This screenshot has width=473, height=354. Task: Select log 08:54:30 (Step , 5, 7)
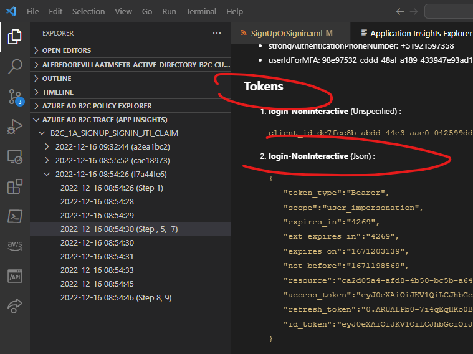(131, 229)
